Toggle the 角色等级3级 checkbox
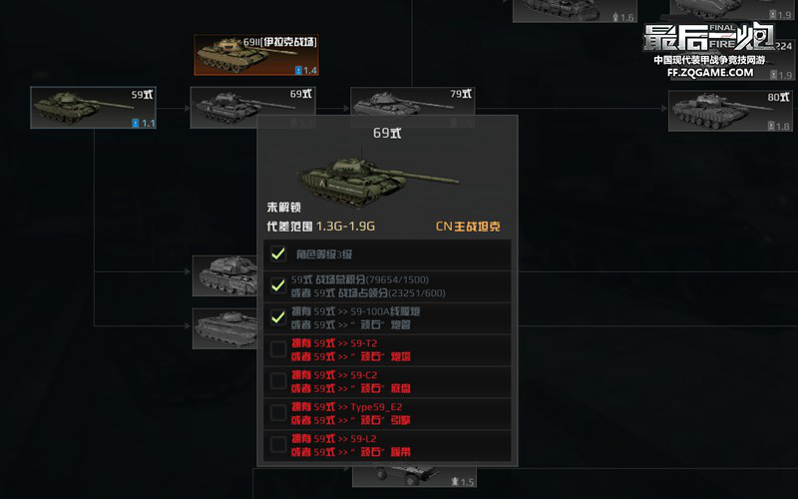 [278, 253]
